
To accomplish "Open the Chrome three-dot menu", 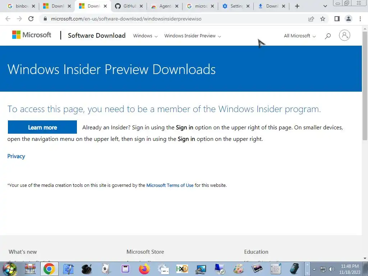I will [360, 19].
